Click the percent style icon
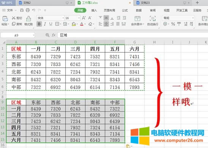 [x=173, y=24]
